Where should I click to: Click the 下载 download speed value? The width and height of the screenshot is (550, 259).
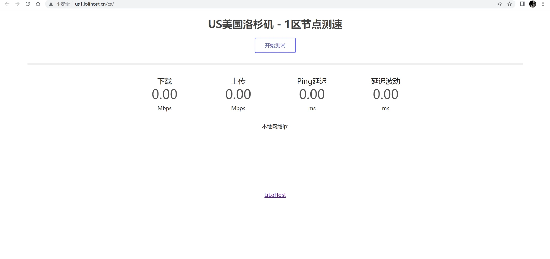(164, 94)
